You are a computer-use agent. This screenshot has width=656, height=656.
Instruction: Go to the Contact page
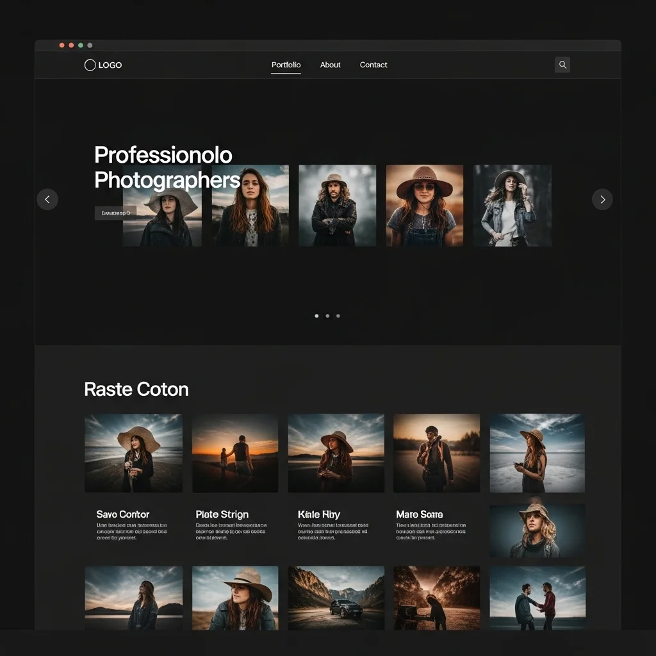373,65
